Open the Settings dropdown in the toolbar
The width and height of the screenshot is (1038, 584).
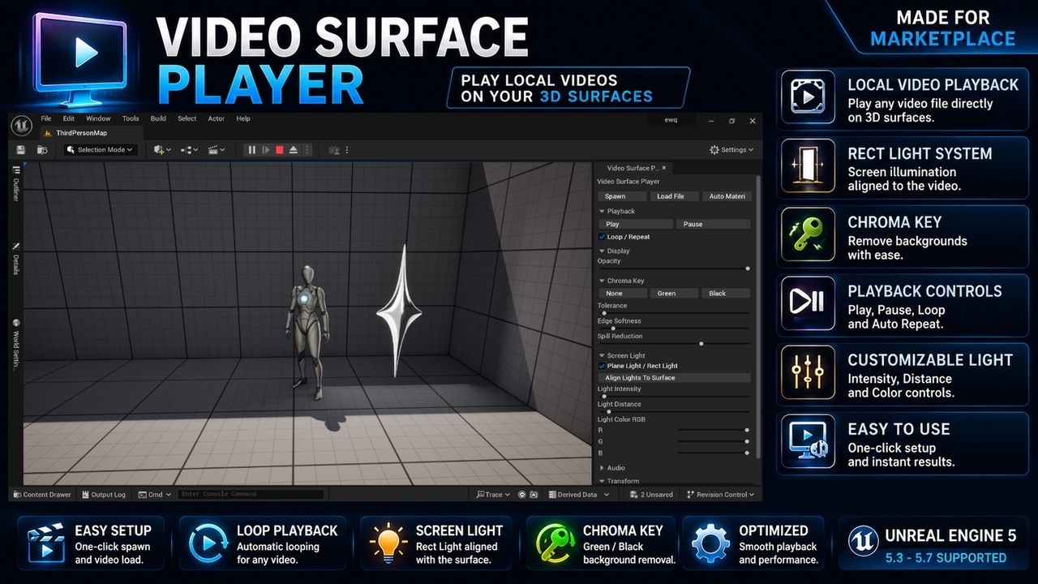coord(731,150)
